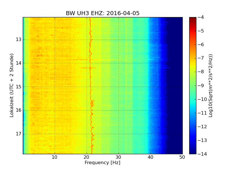Click the colorbar tick label "−12"
Viewport: 228px width, 171px height.
202,127
